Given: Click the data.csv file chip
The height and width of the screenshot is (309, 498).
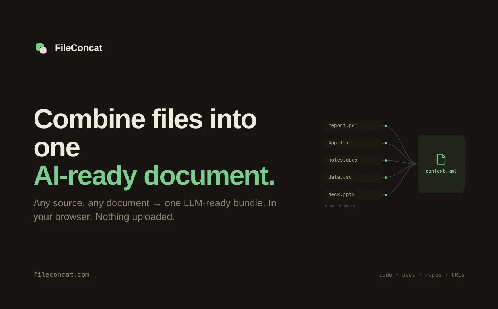Looking at the screenshot, I should click(353, 177).
